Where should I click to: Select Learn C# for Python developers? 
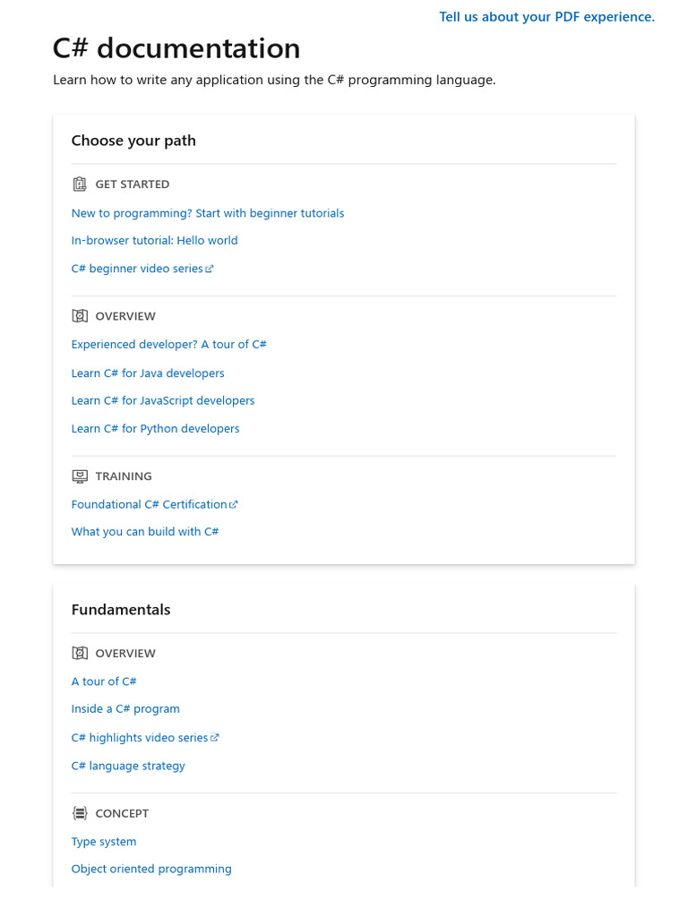click(156, 429)
